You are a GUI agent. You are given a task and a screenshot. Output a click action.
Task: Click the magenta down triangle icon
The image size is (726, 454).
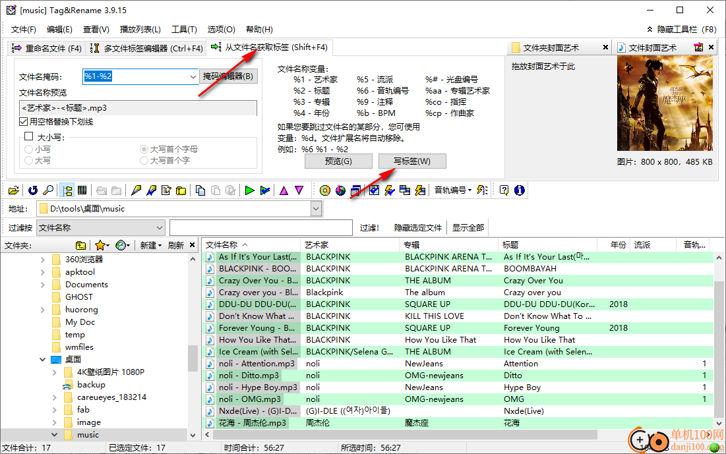point(299,190)
